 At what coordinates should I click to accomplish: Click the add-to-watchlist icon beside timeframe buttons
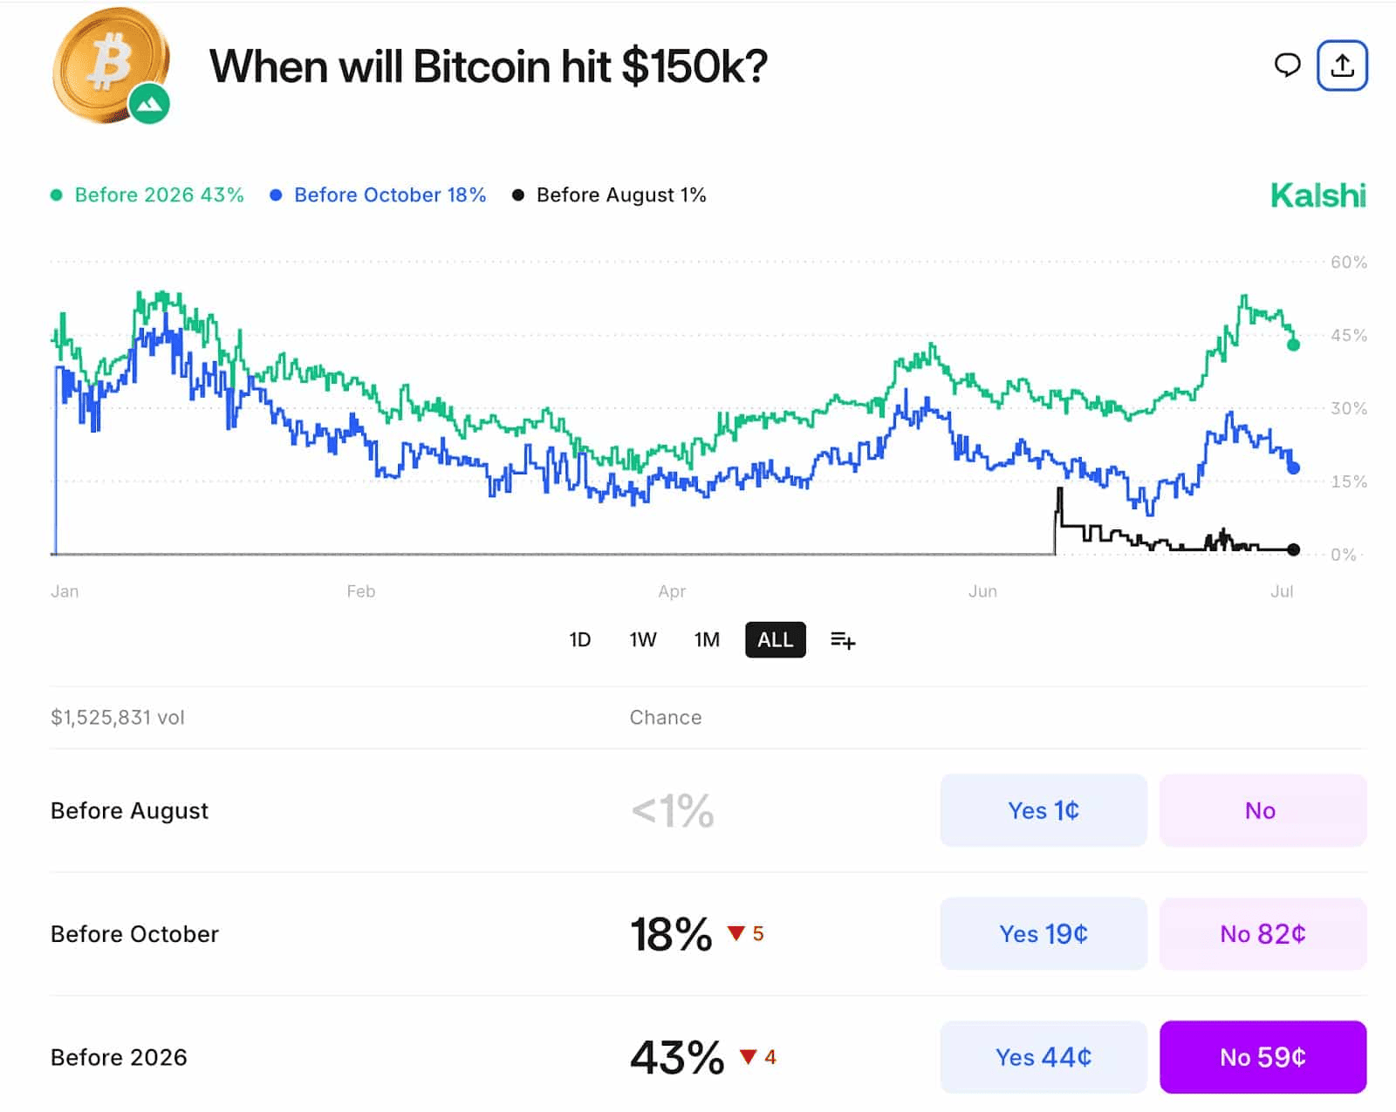point(842,639)
